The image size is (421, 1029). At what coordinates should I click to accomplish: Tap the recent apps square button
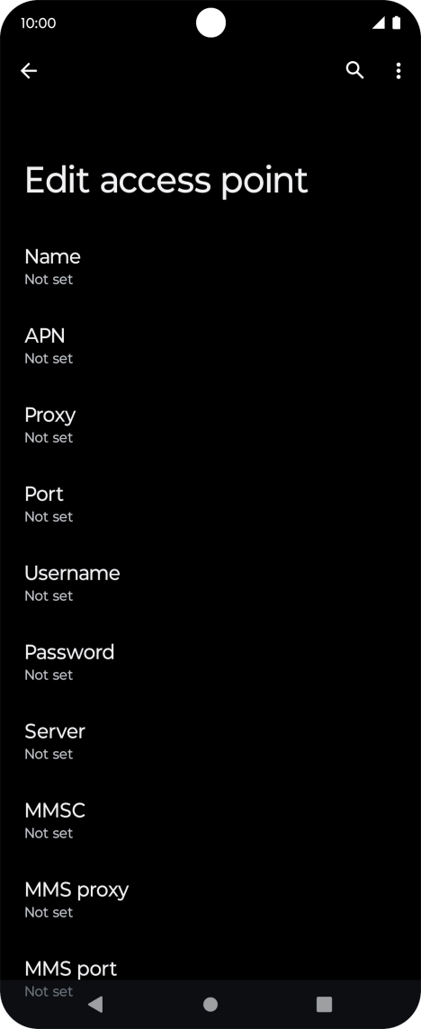coord(324,1004)
